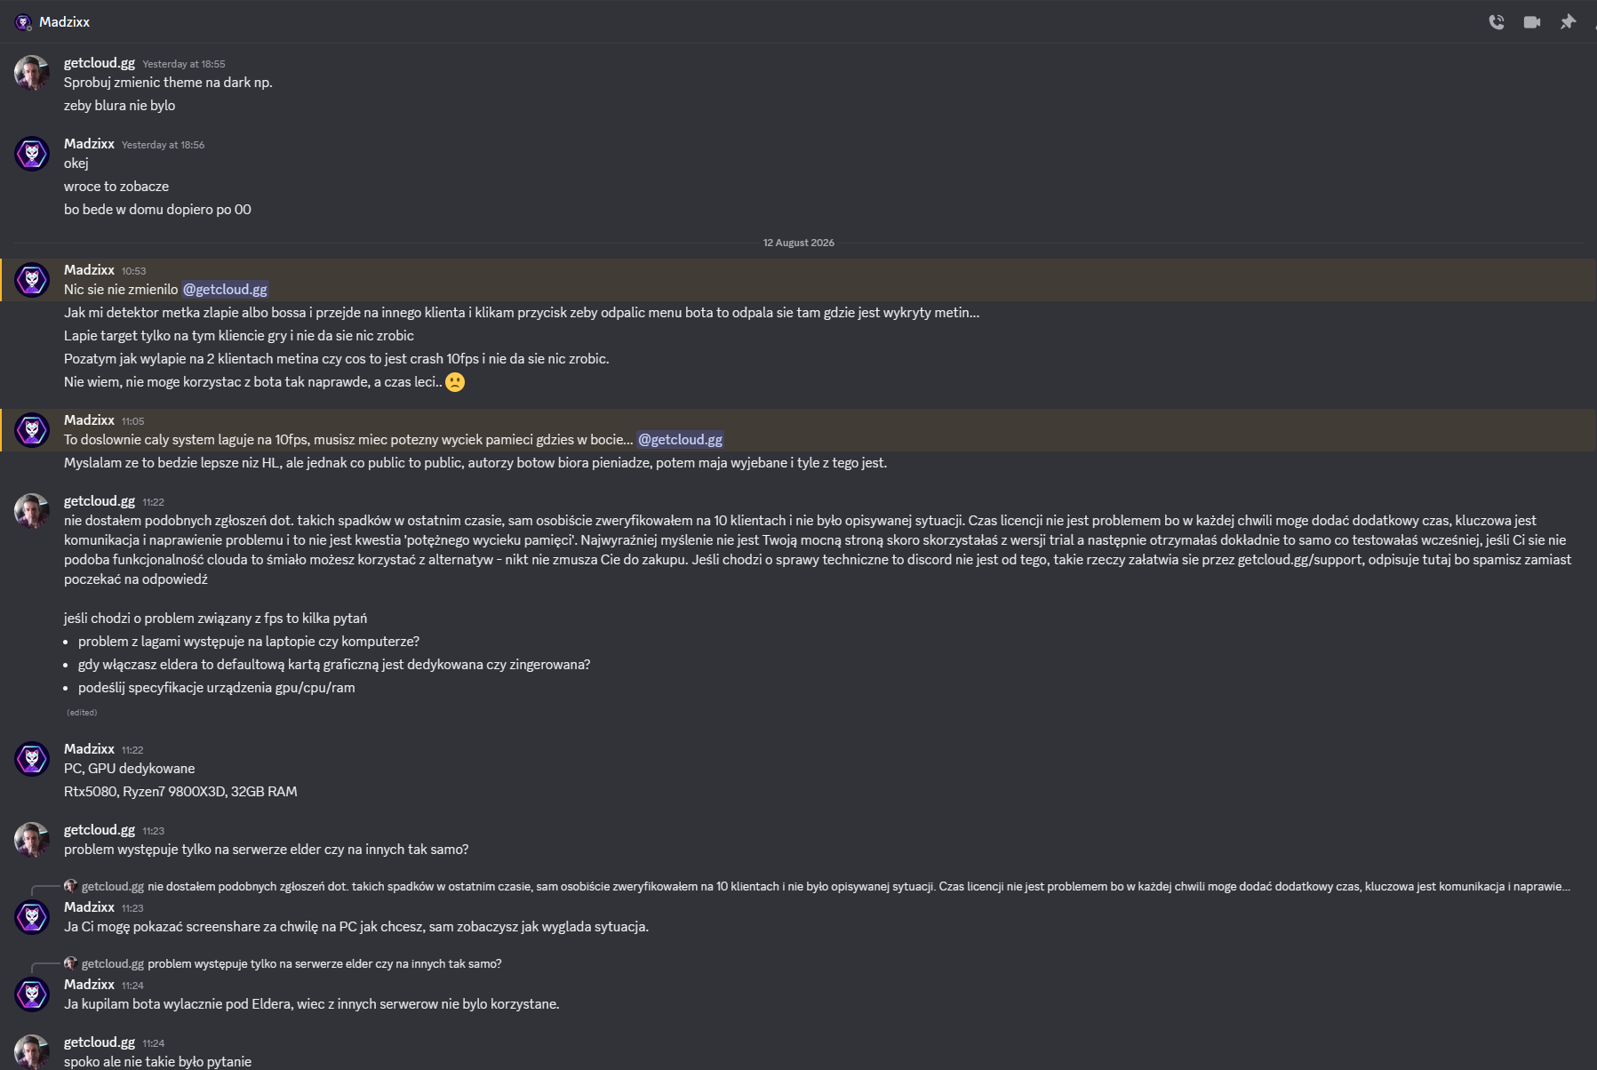Click the Madzixx avatar in the header
Screen dimensions: 1597x1070
point(23,22)
